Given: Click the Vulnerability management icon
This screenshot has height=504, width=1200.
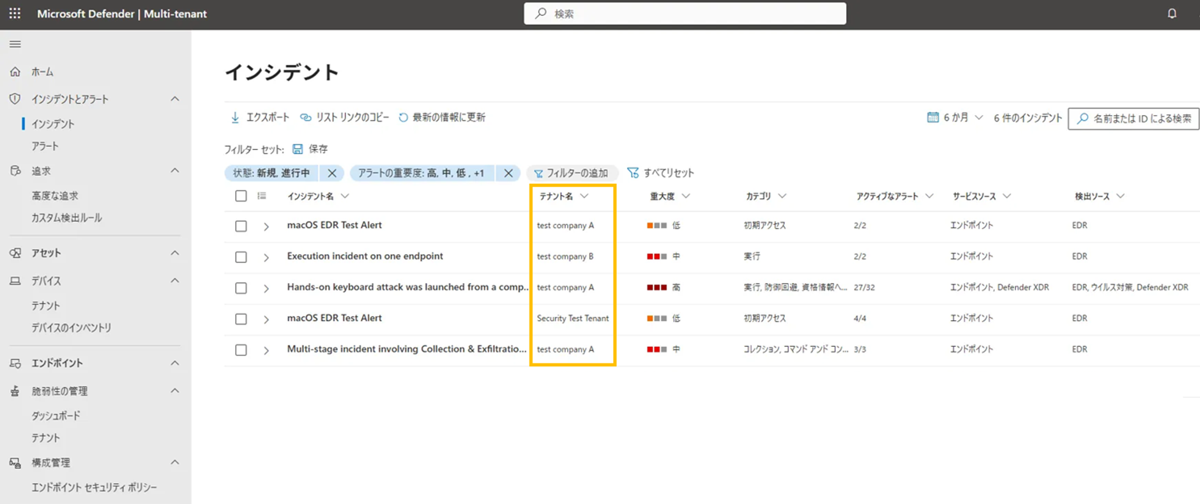Looking at the screenshot, I should [x=15, y=391].
